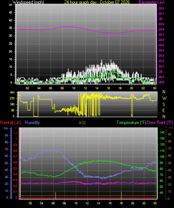Click the '24 hour graph day' date title

pos(97,2)
